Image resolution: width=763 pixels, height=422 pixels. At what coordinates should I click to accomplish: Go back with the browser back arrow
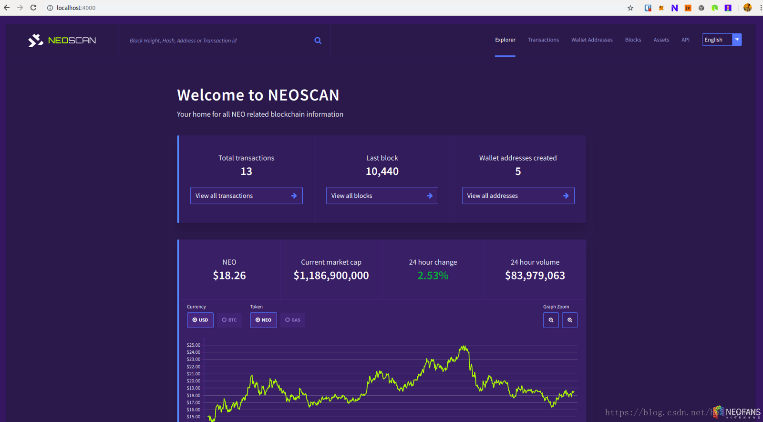[x=7, y=8]
